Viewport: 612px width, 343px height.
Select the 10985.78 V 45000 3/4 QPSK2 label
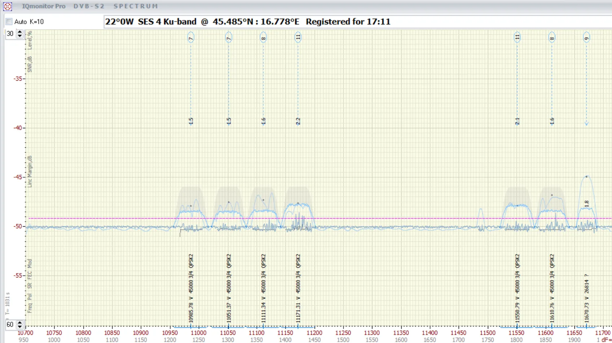coord(191,288)
